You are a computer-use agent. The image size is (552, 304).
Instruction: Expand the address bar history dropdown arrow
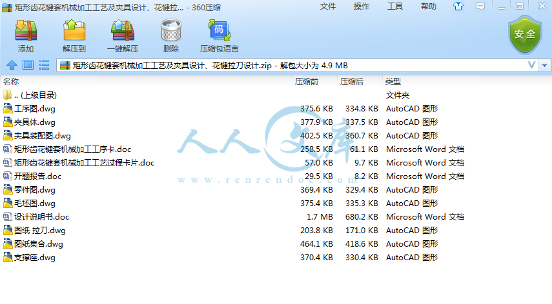click(x=545, y=65)
